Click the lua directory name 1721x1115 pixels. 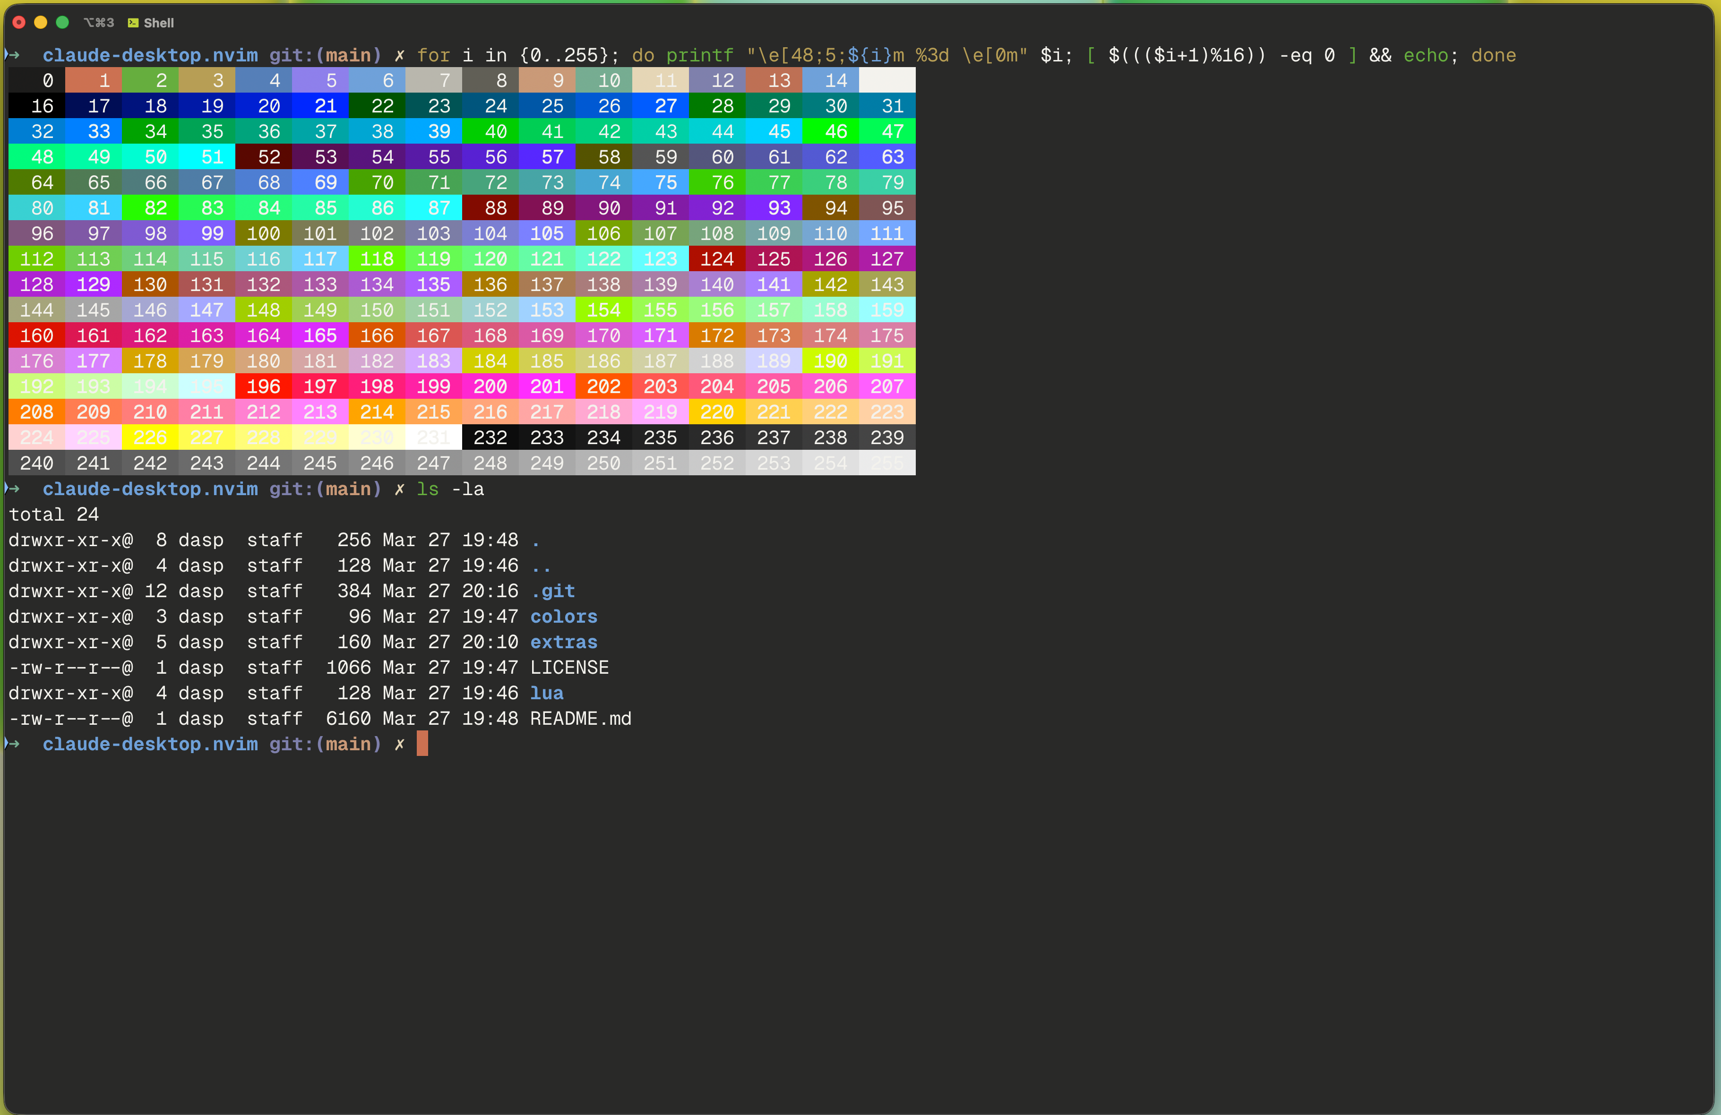[x=547, y=694]
